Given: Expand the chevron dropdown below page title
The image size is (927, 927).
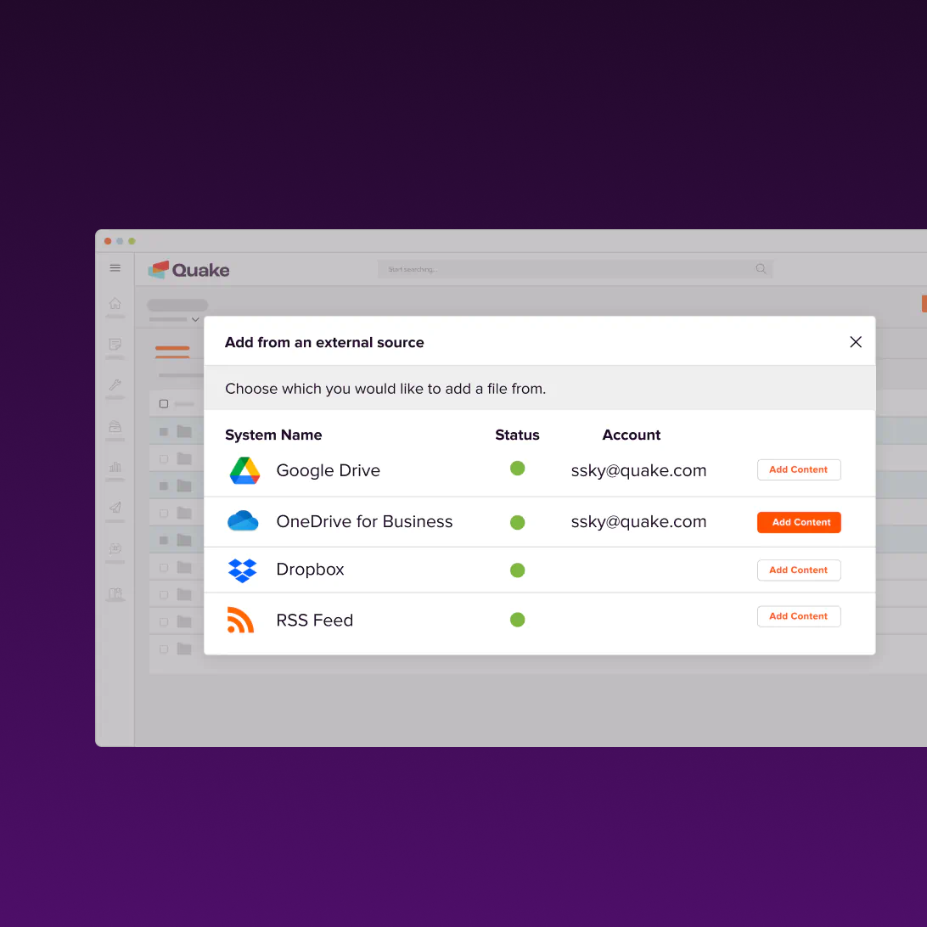Looking at the screenshot, I should [195, 320].
